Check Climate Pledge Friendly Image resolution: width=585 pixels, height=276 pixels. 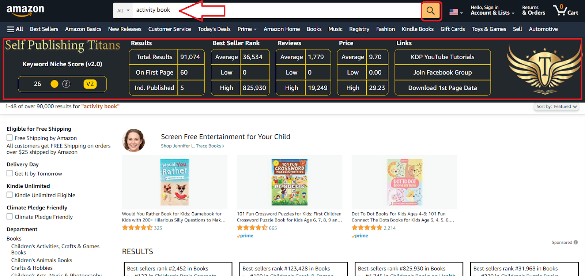pos(10,216)
